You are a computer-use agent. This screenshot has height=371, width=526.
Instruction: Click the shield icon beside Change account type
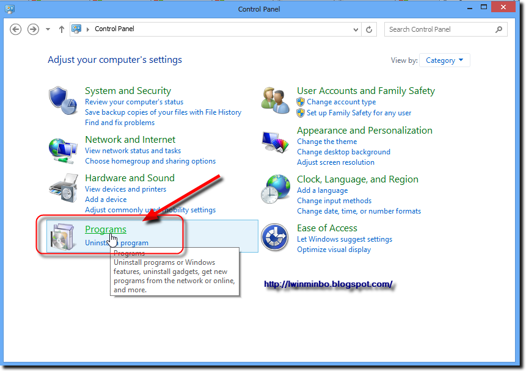coord(301,102)
